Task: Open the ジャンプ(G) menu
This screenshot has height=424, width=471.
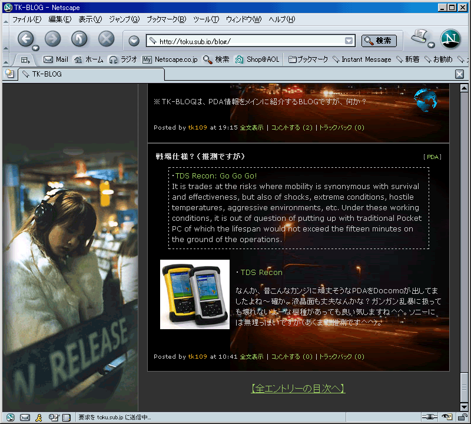Action: point(124,19)
